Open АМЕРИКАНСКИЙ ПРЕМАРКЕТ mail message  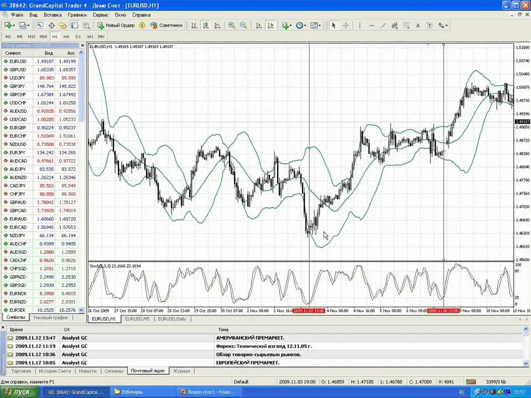264,338
